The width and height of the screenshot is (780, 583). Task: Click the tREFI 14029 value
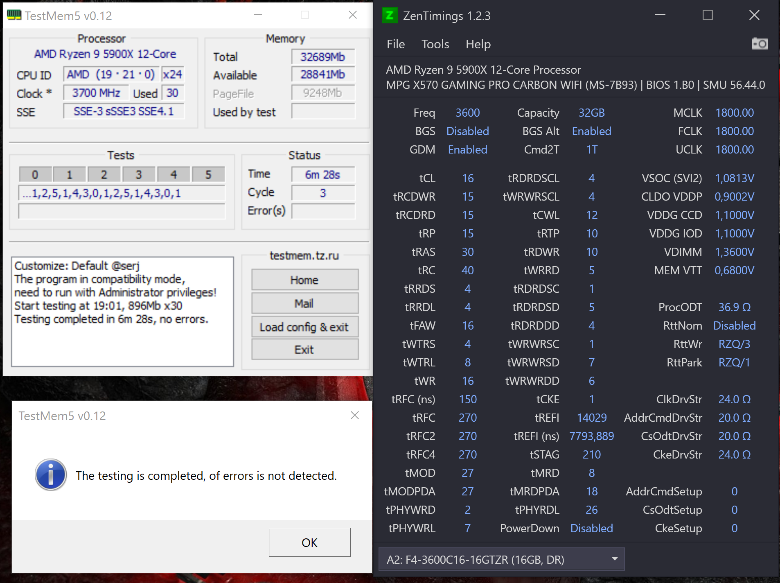click(592, 418)
